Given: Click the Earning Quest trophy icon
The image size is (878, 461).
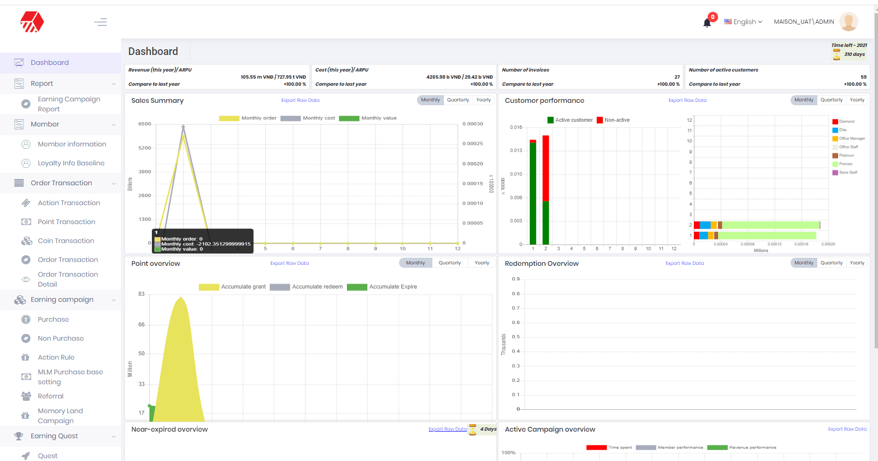Looking at the screenshot, I should 19,436.
